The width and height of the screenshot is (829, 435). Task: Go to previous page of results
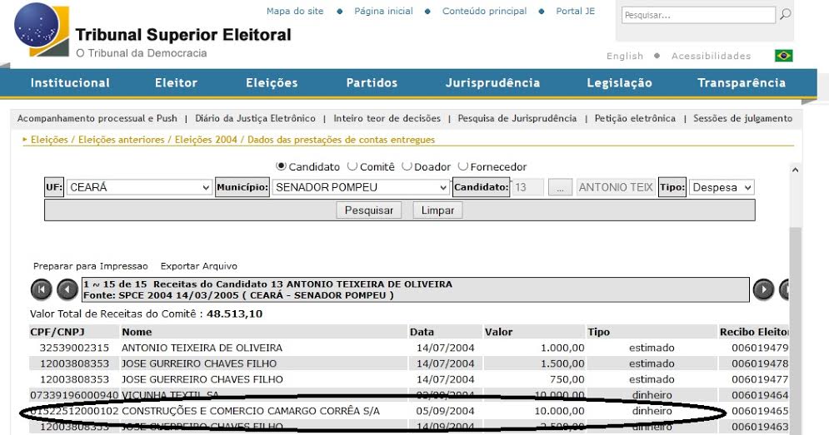pyautogui.click(x=67, y=289)
